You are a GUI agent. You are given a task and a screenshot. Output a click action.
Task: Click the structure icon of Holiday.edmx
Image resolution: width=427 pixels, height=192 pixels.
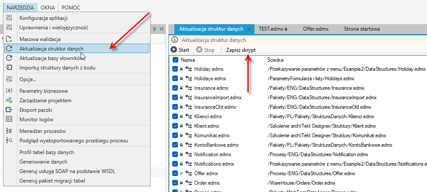(x=189, y=69)
